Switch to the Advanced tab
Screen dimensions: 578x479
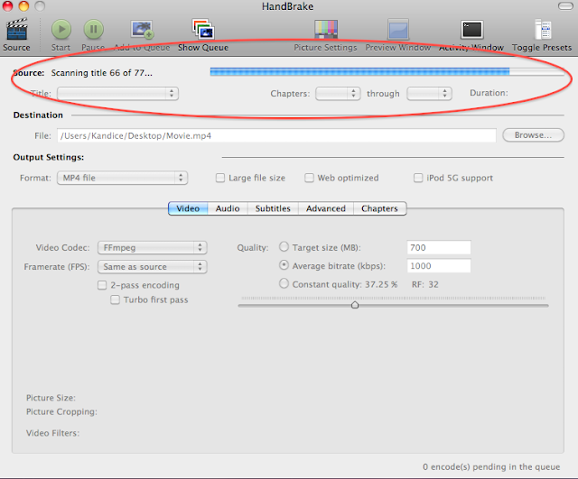326,208
